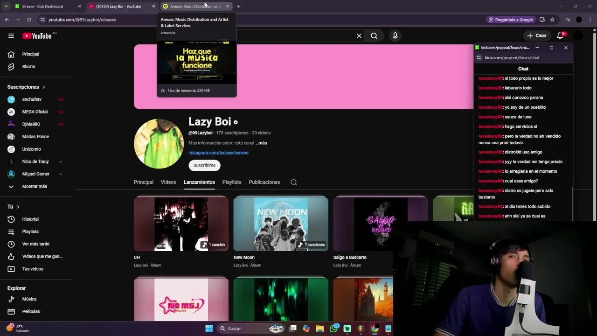This screenshot has width=597, height=336.
Task: Open the NO MSJ release thumbnail
Action: click(x=181, y=299)
